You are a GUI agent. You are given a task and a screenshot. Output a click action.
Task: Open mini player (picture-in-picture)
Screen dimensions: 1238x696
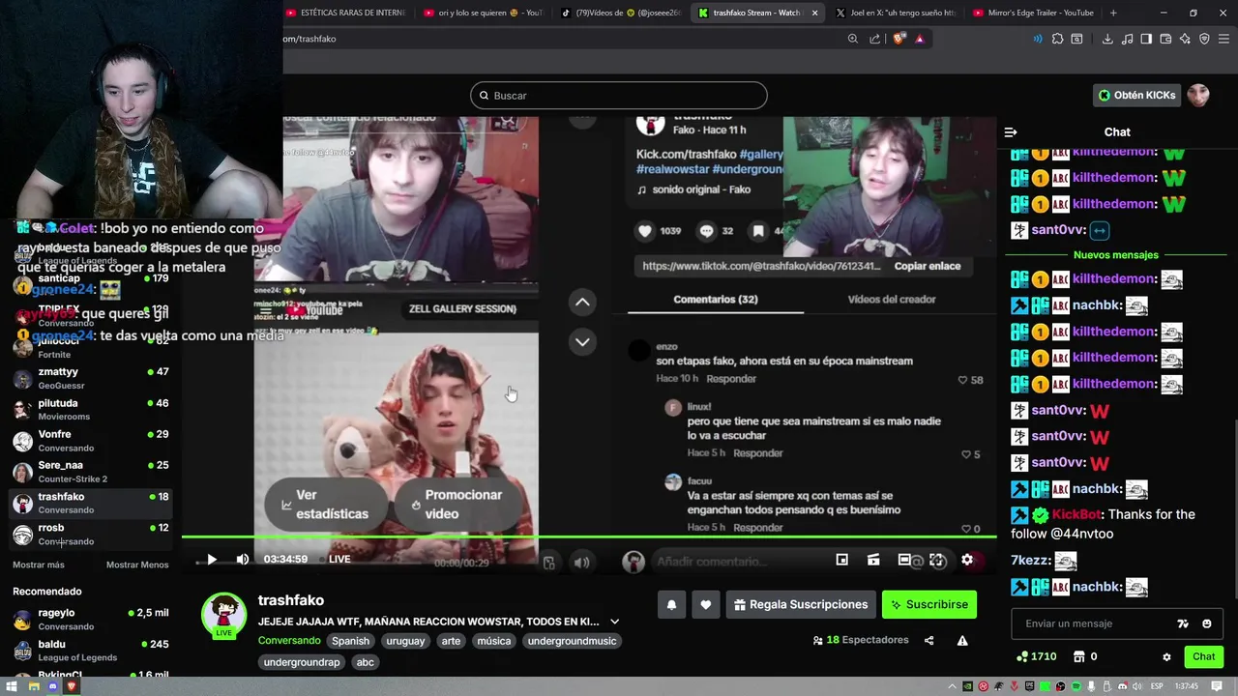842,560
